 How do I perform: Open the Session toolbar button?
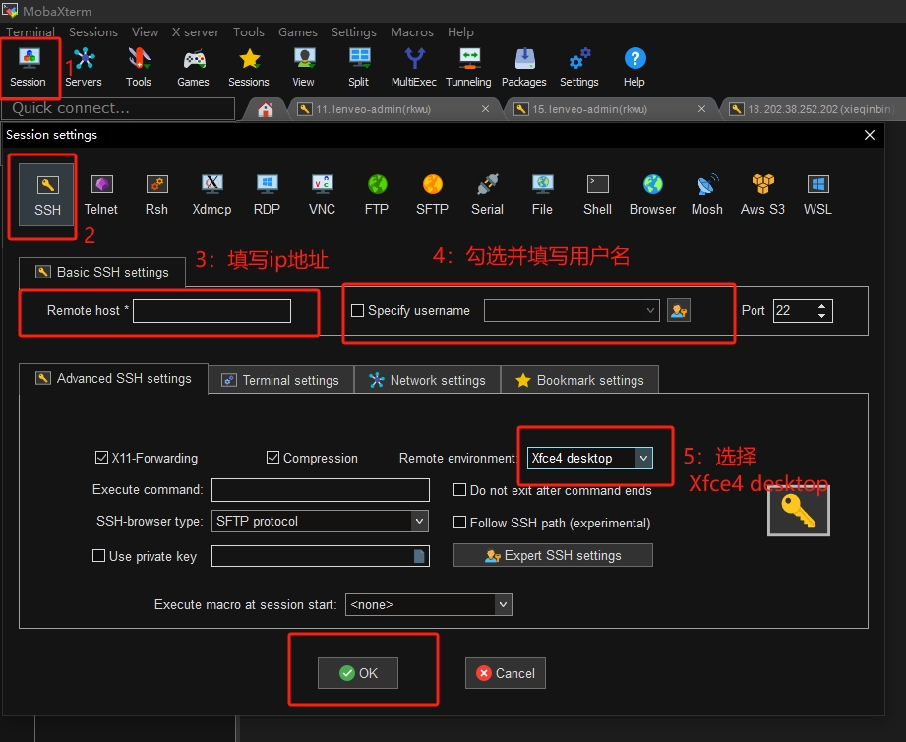pos(28,67)
